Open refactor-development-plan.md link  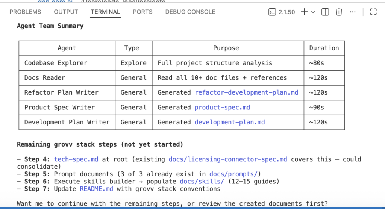tap(246, 92)
